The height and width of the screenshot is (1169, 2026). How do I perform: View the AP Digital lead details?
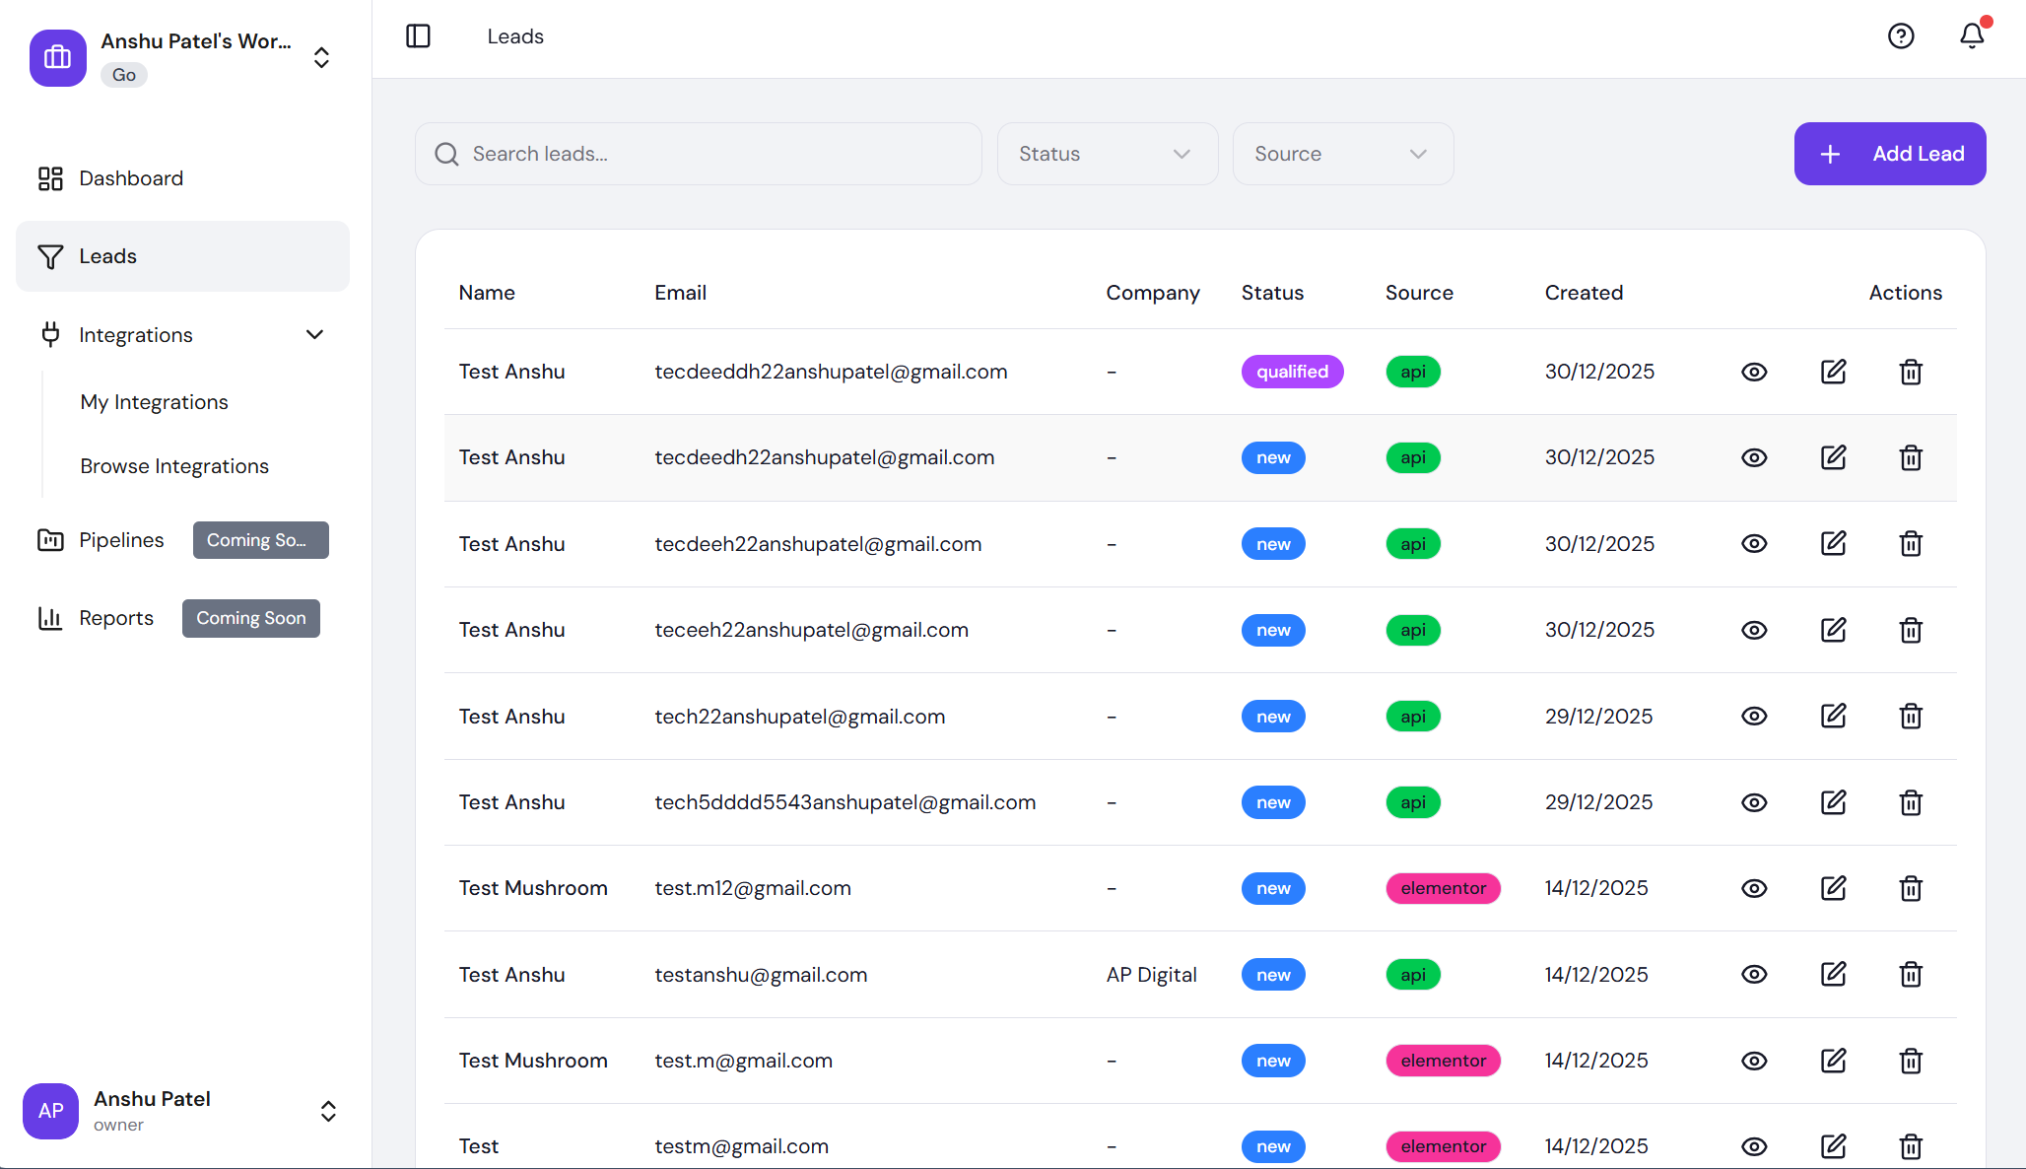point(1753,975)
